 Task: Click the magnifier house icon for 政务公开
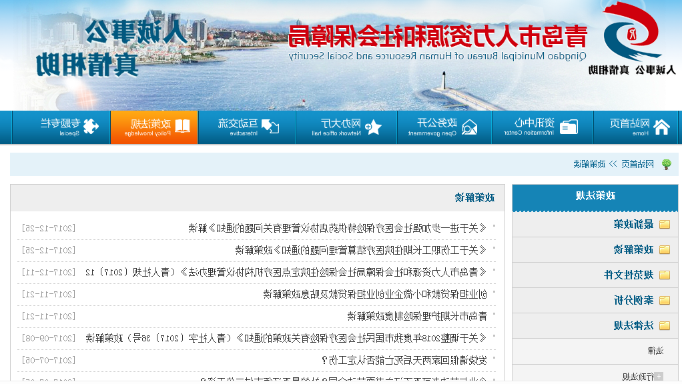pos(469,127)
